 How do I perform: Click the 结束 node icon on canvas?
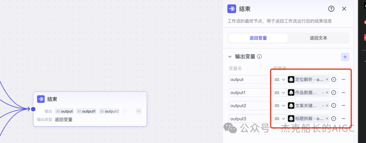41,99
